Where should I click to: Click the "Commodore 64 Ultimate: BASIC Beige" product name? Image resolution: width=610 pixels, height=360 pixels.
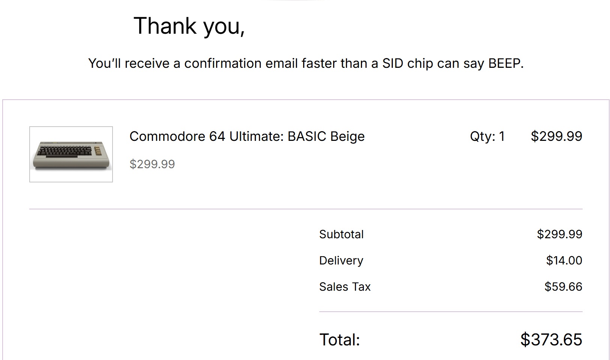point(247,136)
